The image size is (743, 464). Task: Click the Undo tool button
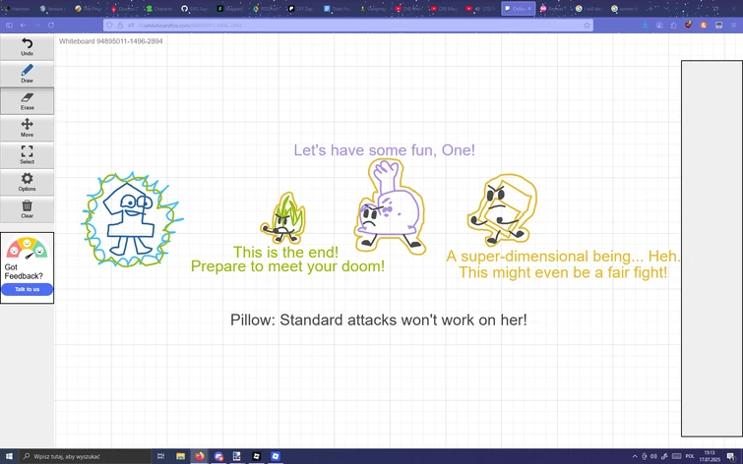click(27, 47)
